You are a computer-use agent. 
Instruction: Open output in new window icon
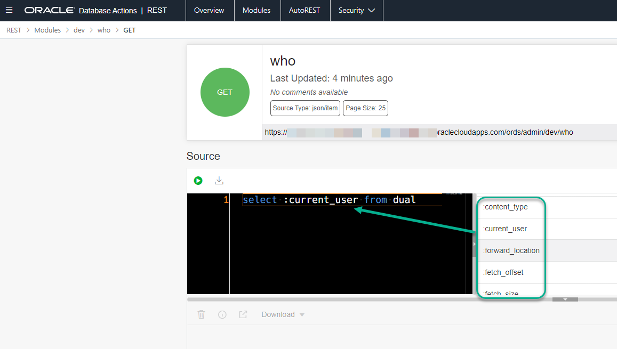pyautogui.click(x=243, y=314)
